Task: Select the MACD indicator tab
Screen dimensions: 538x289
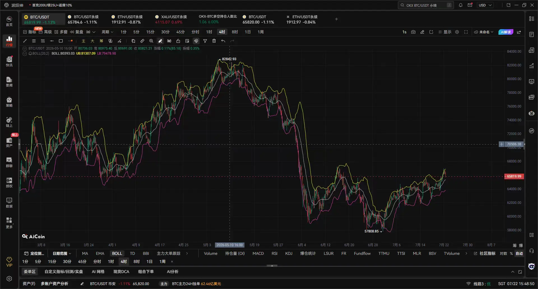Action: click(x=258, y=253)
